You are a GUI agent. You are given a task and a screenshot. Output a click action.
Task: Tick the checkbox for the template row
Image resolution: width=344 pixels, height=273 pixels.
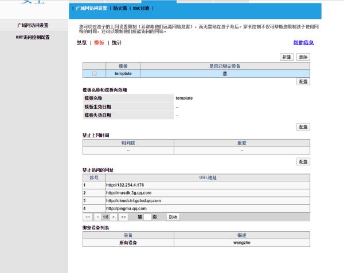click(95, 73)
